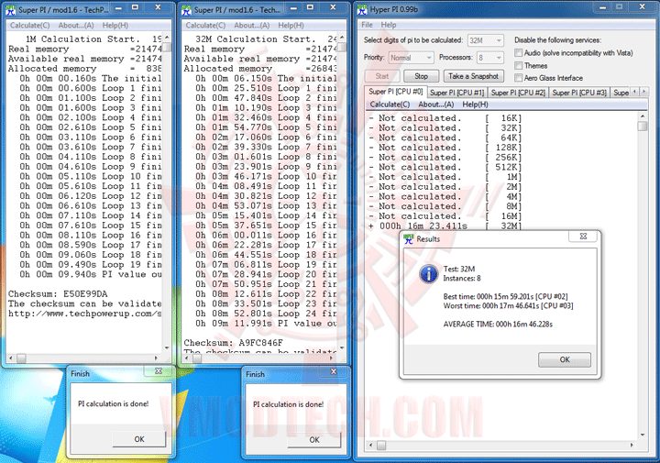Click the Not calculated 512K line
The width and height of the screenshot is (660, 463).
click(x=445, y=167)
